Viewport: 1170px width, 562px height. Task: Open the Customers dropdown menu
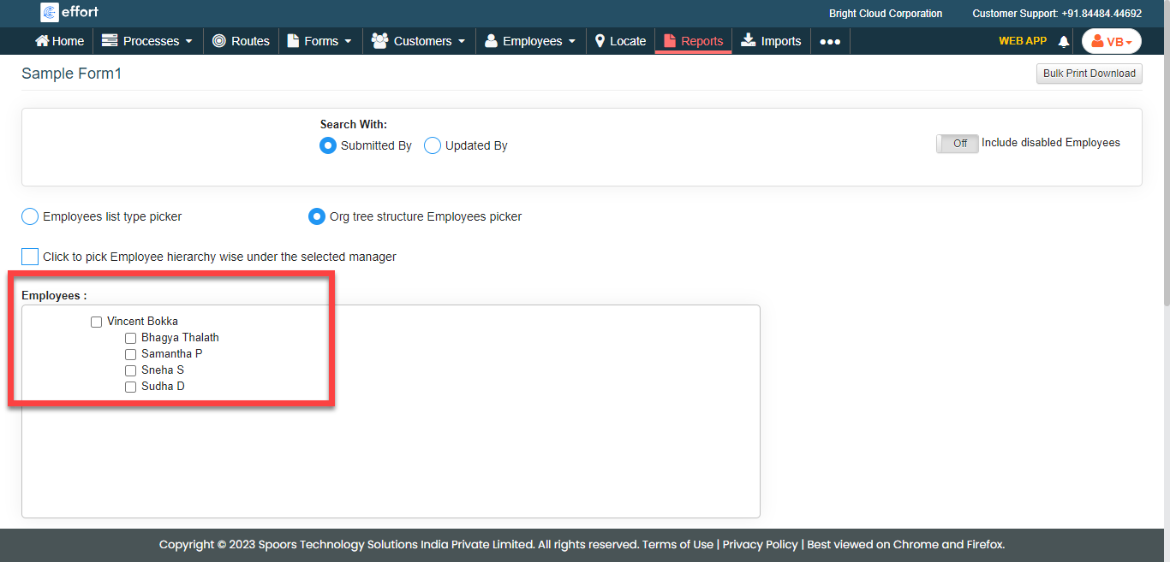419,41
